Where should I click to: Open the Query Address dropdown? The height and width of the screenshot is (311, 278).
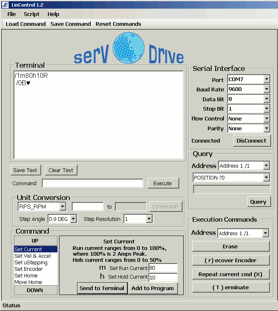pyautogui.click(x=266, y=166)
